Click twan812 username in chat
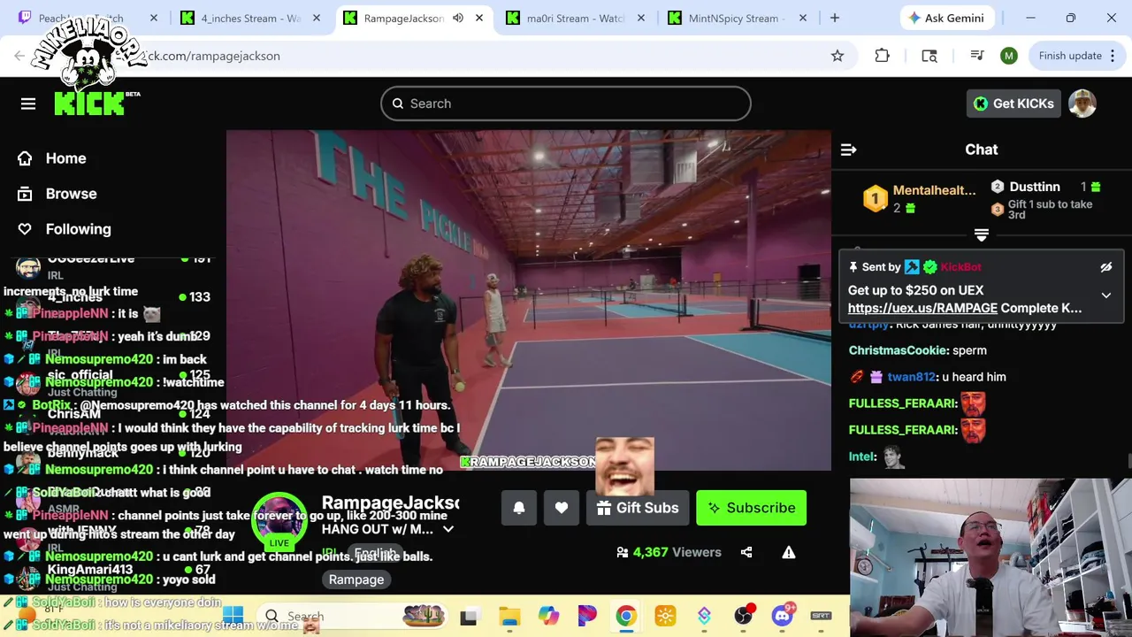 [x=911, y=377]
